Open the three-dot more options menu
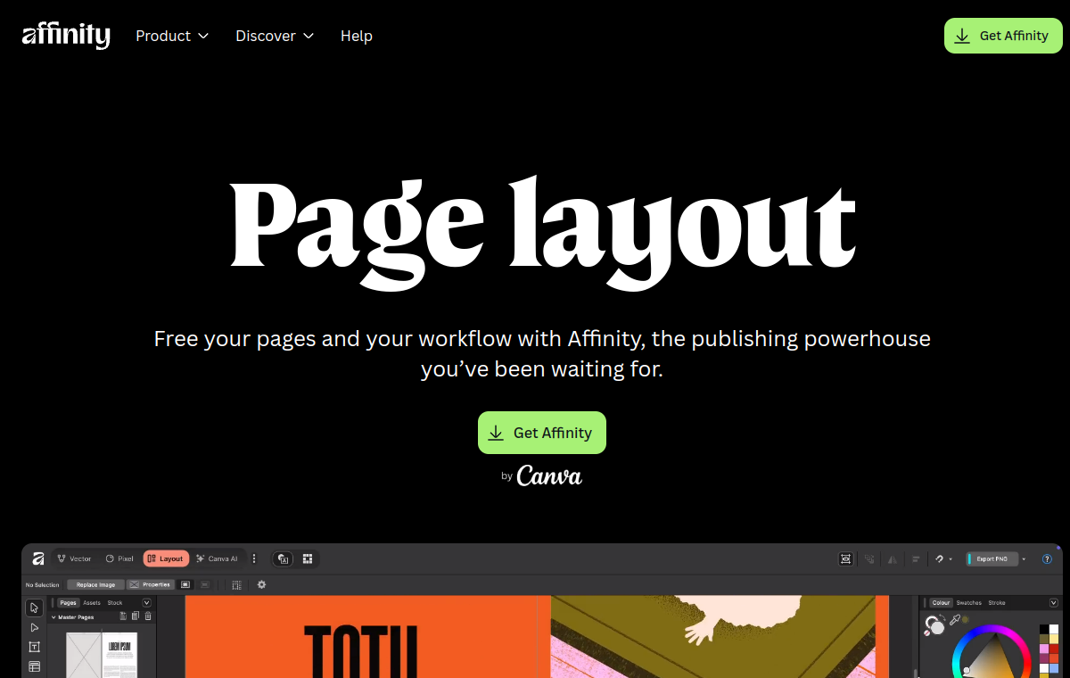The width and height of the screenshot is (1070, 678). pos(254,558)
